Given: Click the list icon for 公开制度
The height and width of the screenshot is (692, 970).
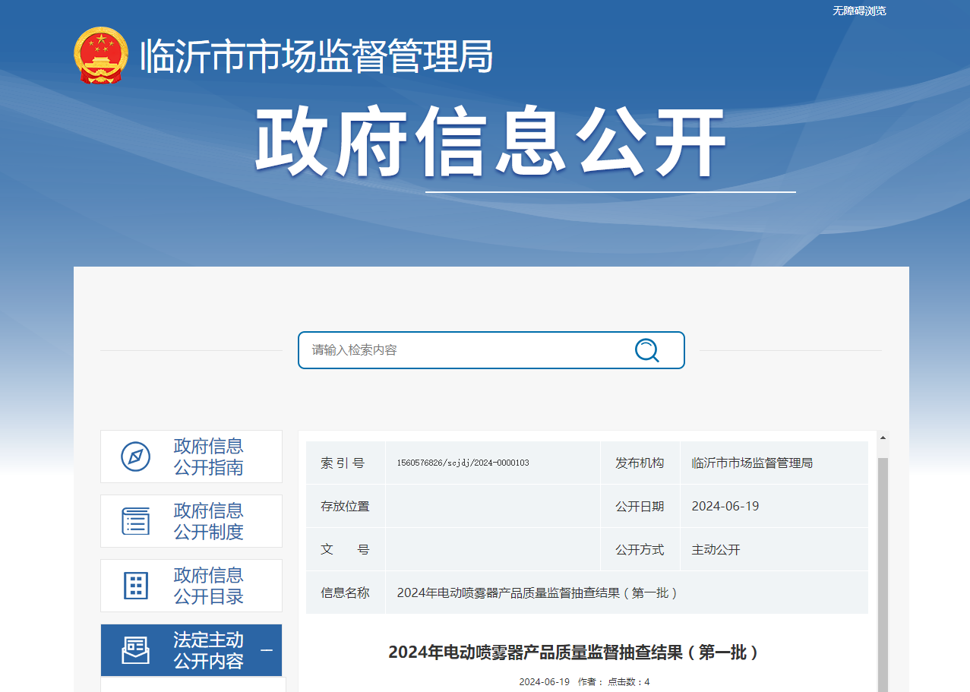Looking at the screenshot, I should pyautogui.click(x=135, y=521).
